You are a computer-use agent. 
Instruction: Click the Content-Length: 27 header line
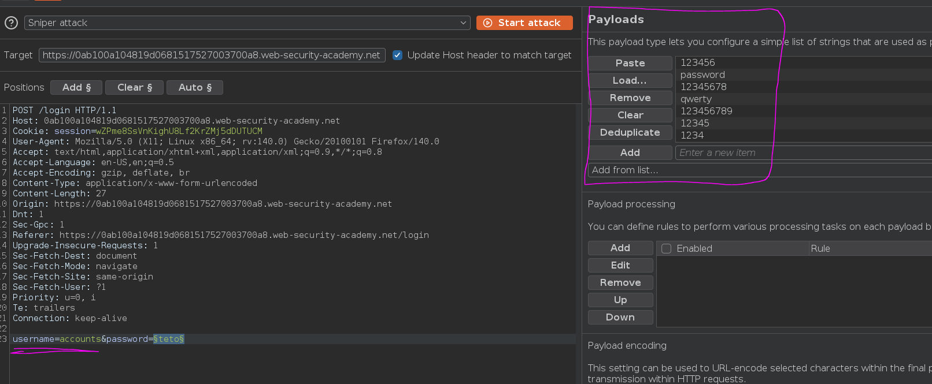pyautogui.click(x=60, y=193)
